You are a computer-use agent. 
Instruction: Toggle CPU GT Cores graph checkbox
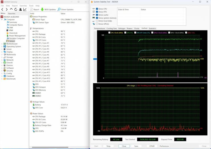click(x=135, y=32)
